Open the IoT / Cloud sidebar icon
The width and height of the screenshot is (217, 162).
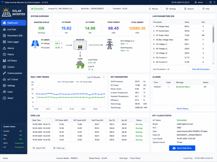4,79
